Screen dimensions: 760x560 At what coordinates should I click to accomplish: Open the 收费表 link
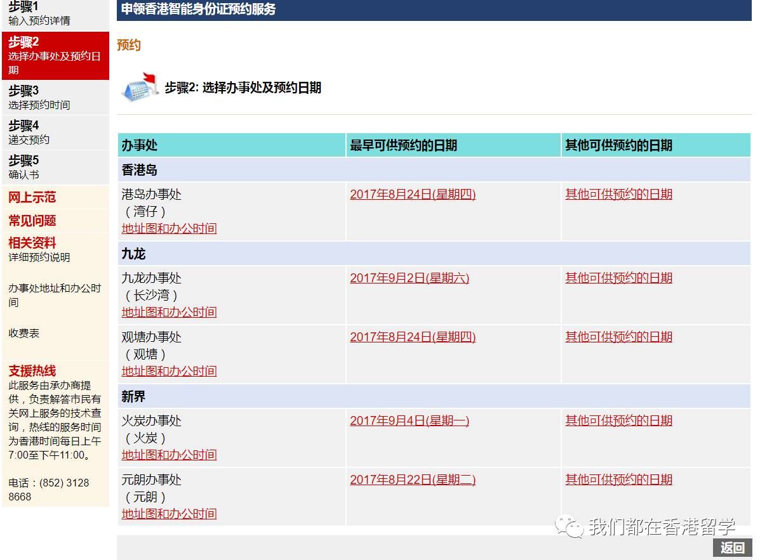(22, 333)
